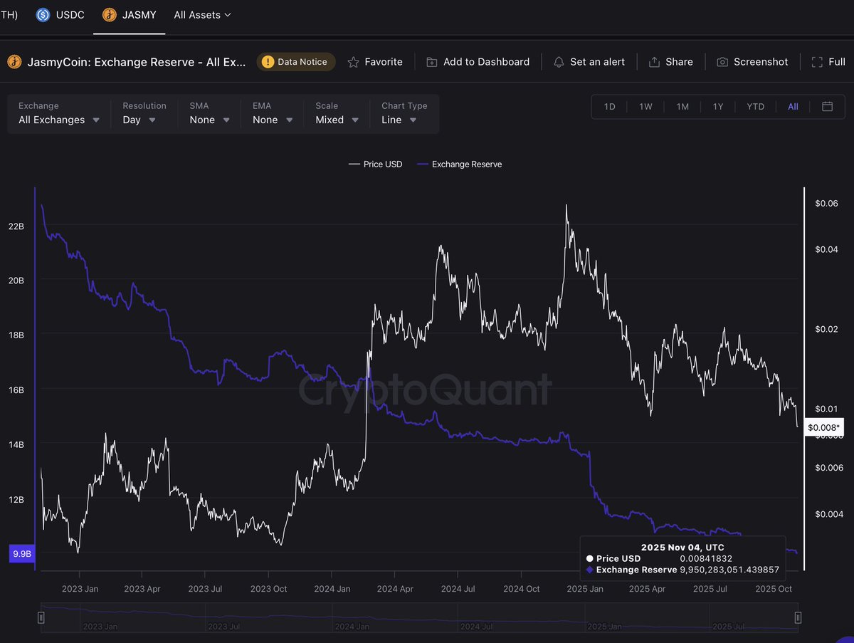This screenshot has height=643, width=854.
Task: Click the JasmyCoin logo beside chart title
Action: pyautogui.click(x=14, y=62)
